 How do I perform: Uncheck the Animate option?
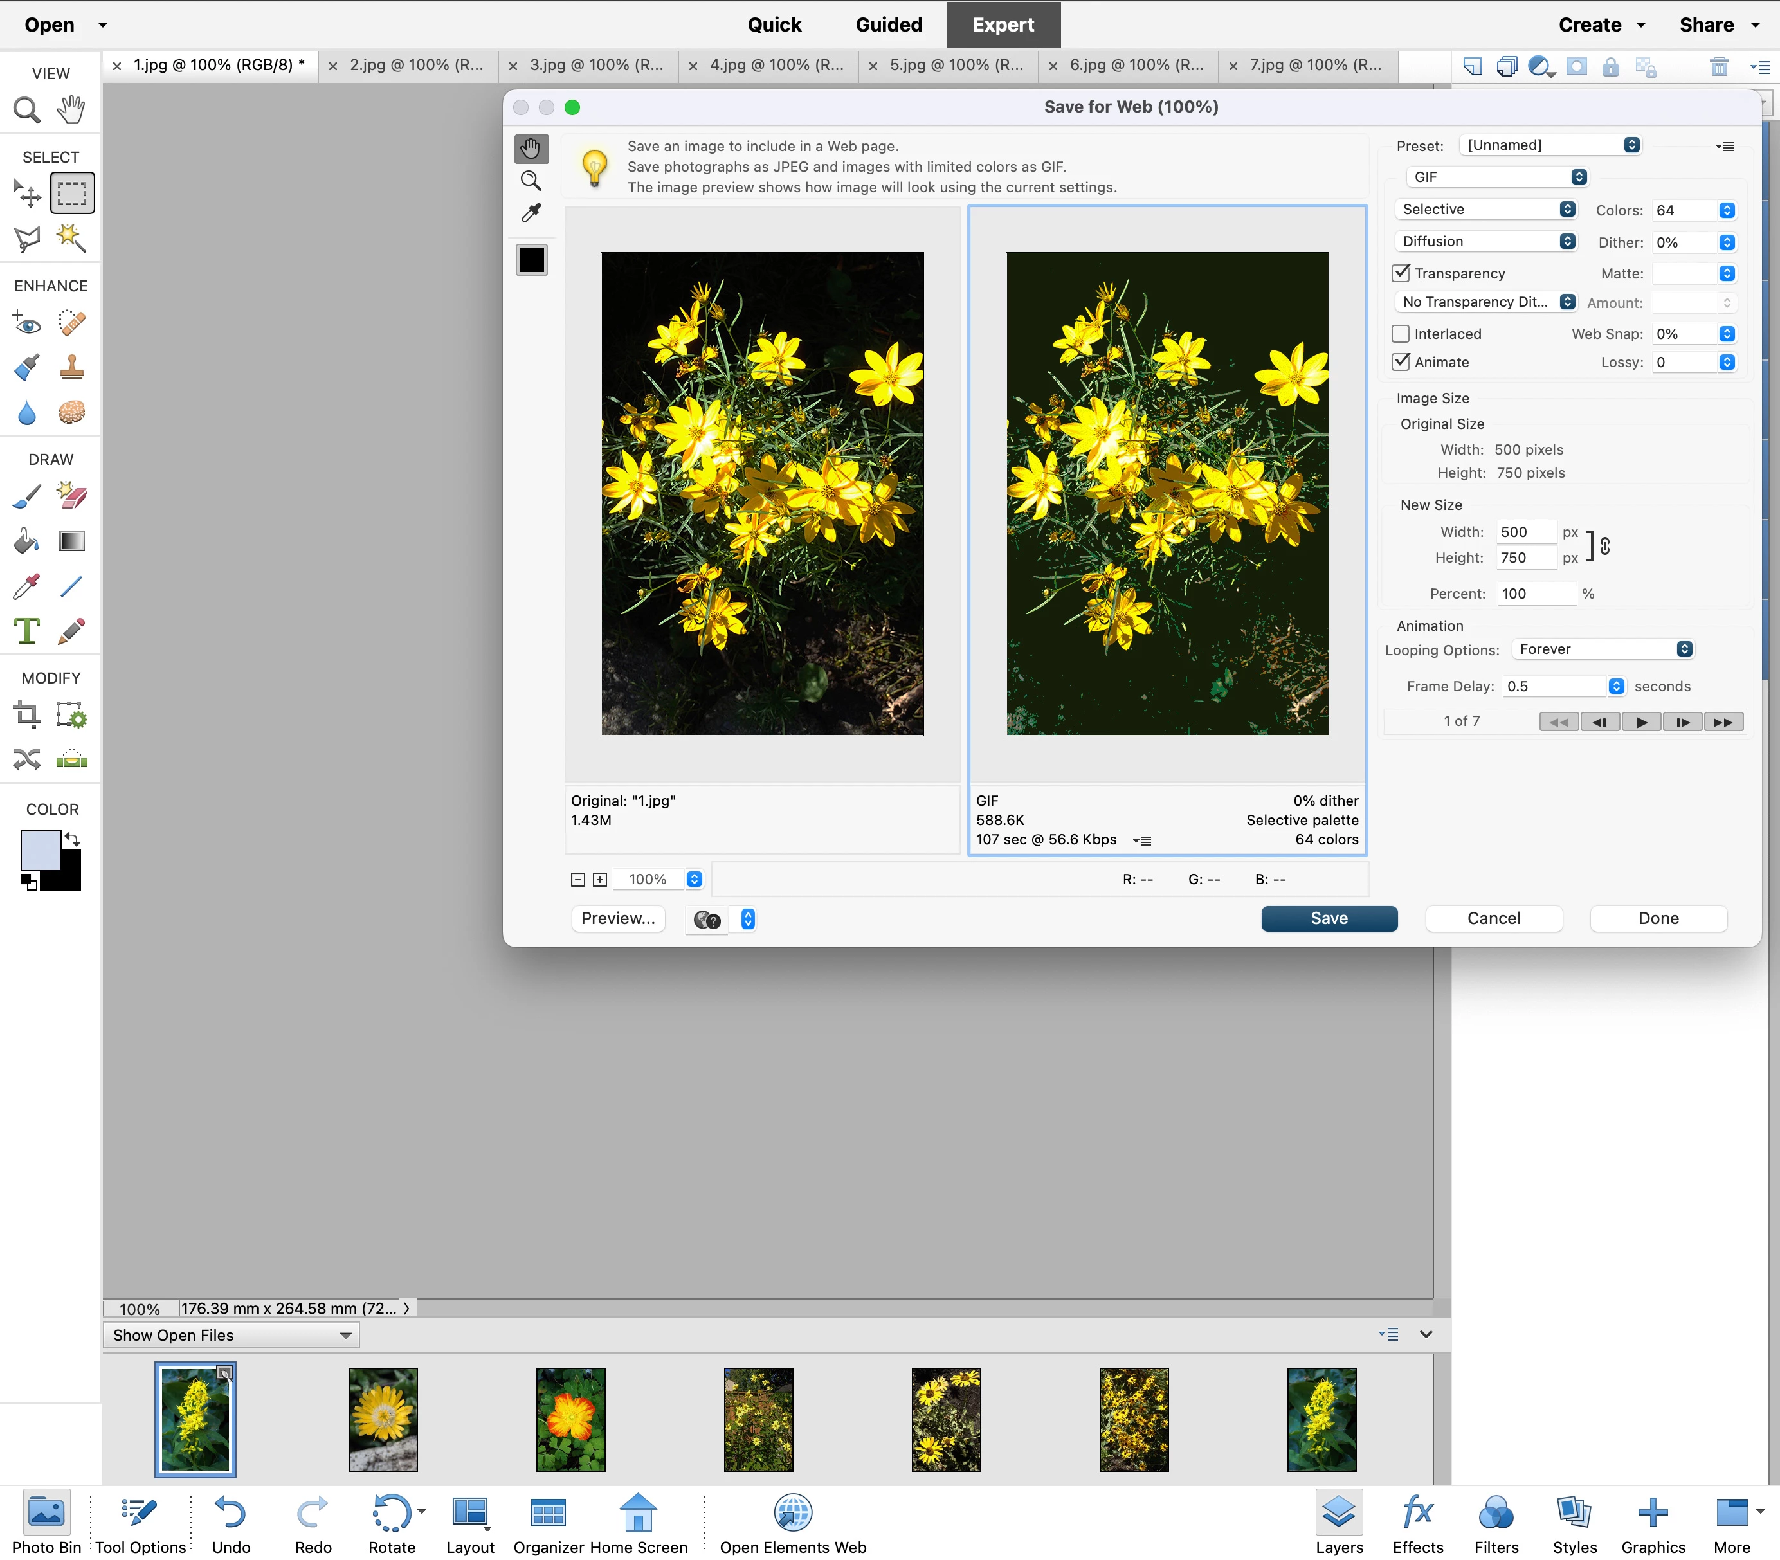click(1401, 362)
